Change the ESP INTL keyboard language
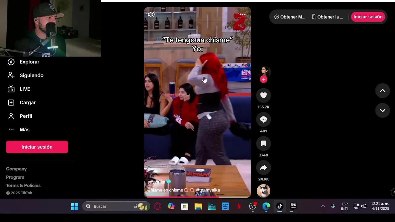The width and height of the screenshot is (395, 222). (x=345, y=206)
